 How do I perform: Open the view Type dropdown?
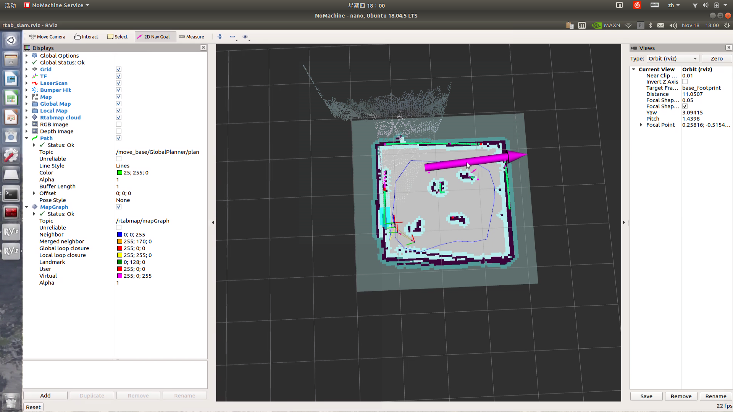673,58
